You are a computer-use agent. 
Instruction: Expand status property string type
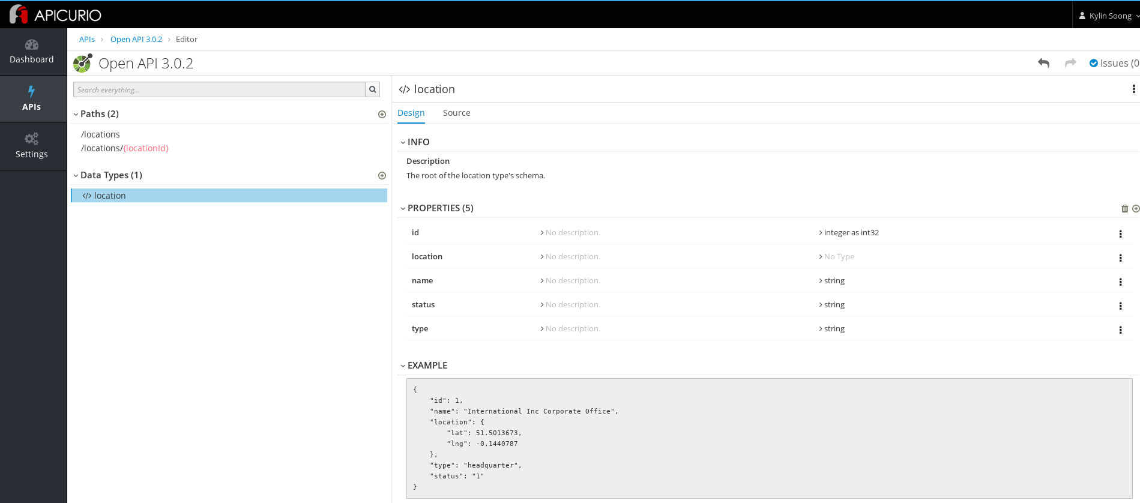tap(831, 305)
